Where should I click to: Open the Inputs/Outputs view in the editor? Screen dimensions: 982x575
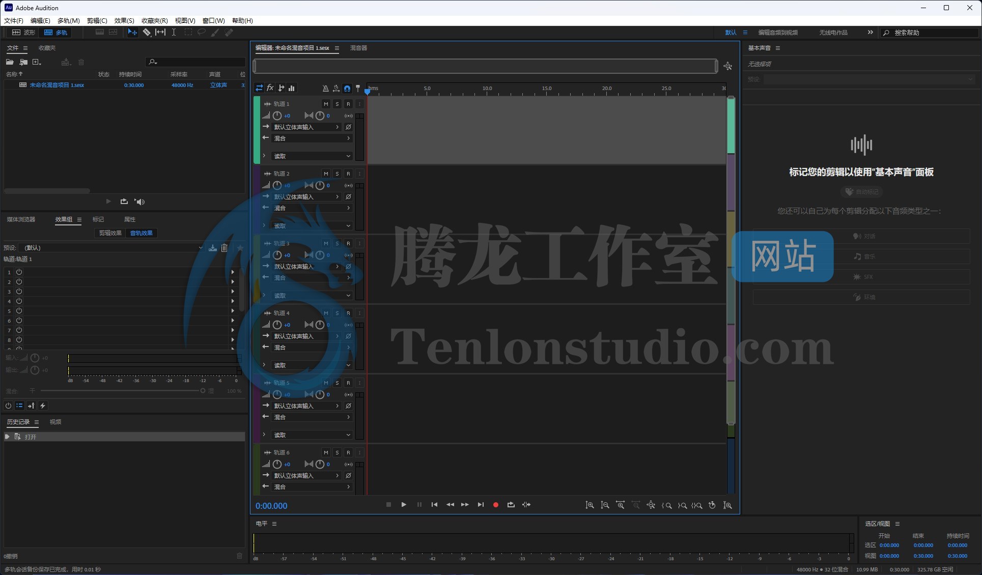259,88
